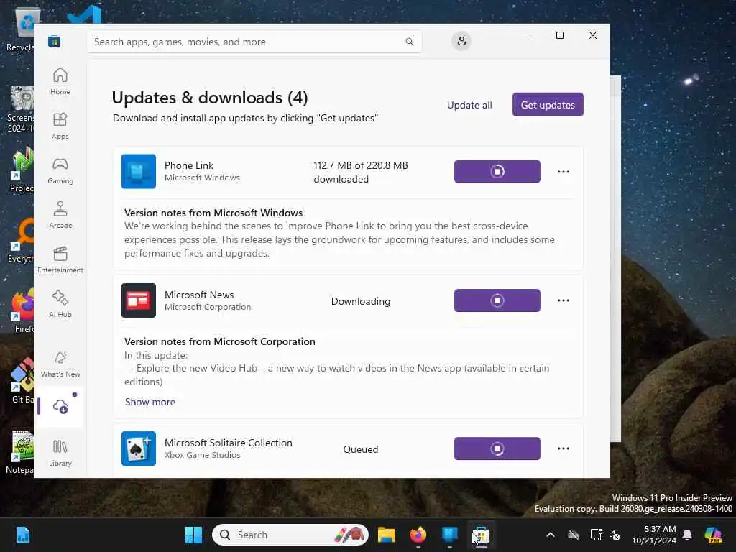Click the Get updates button
The height and width of the screenshot is (552, 736).
pos(548,105)
